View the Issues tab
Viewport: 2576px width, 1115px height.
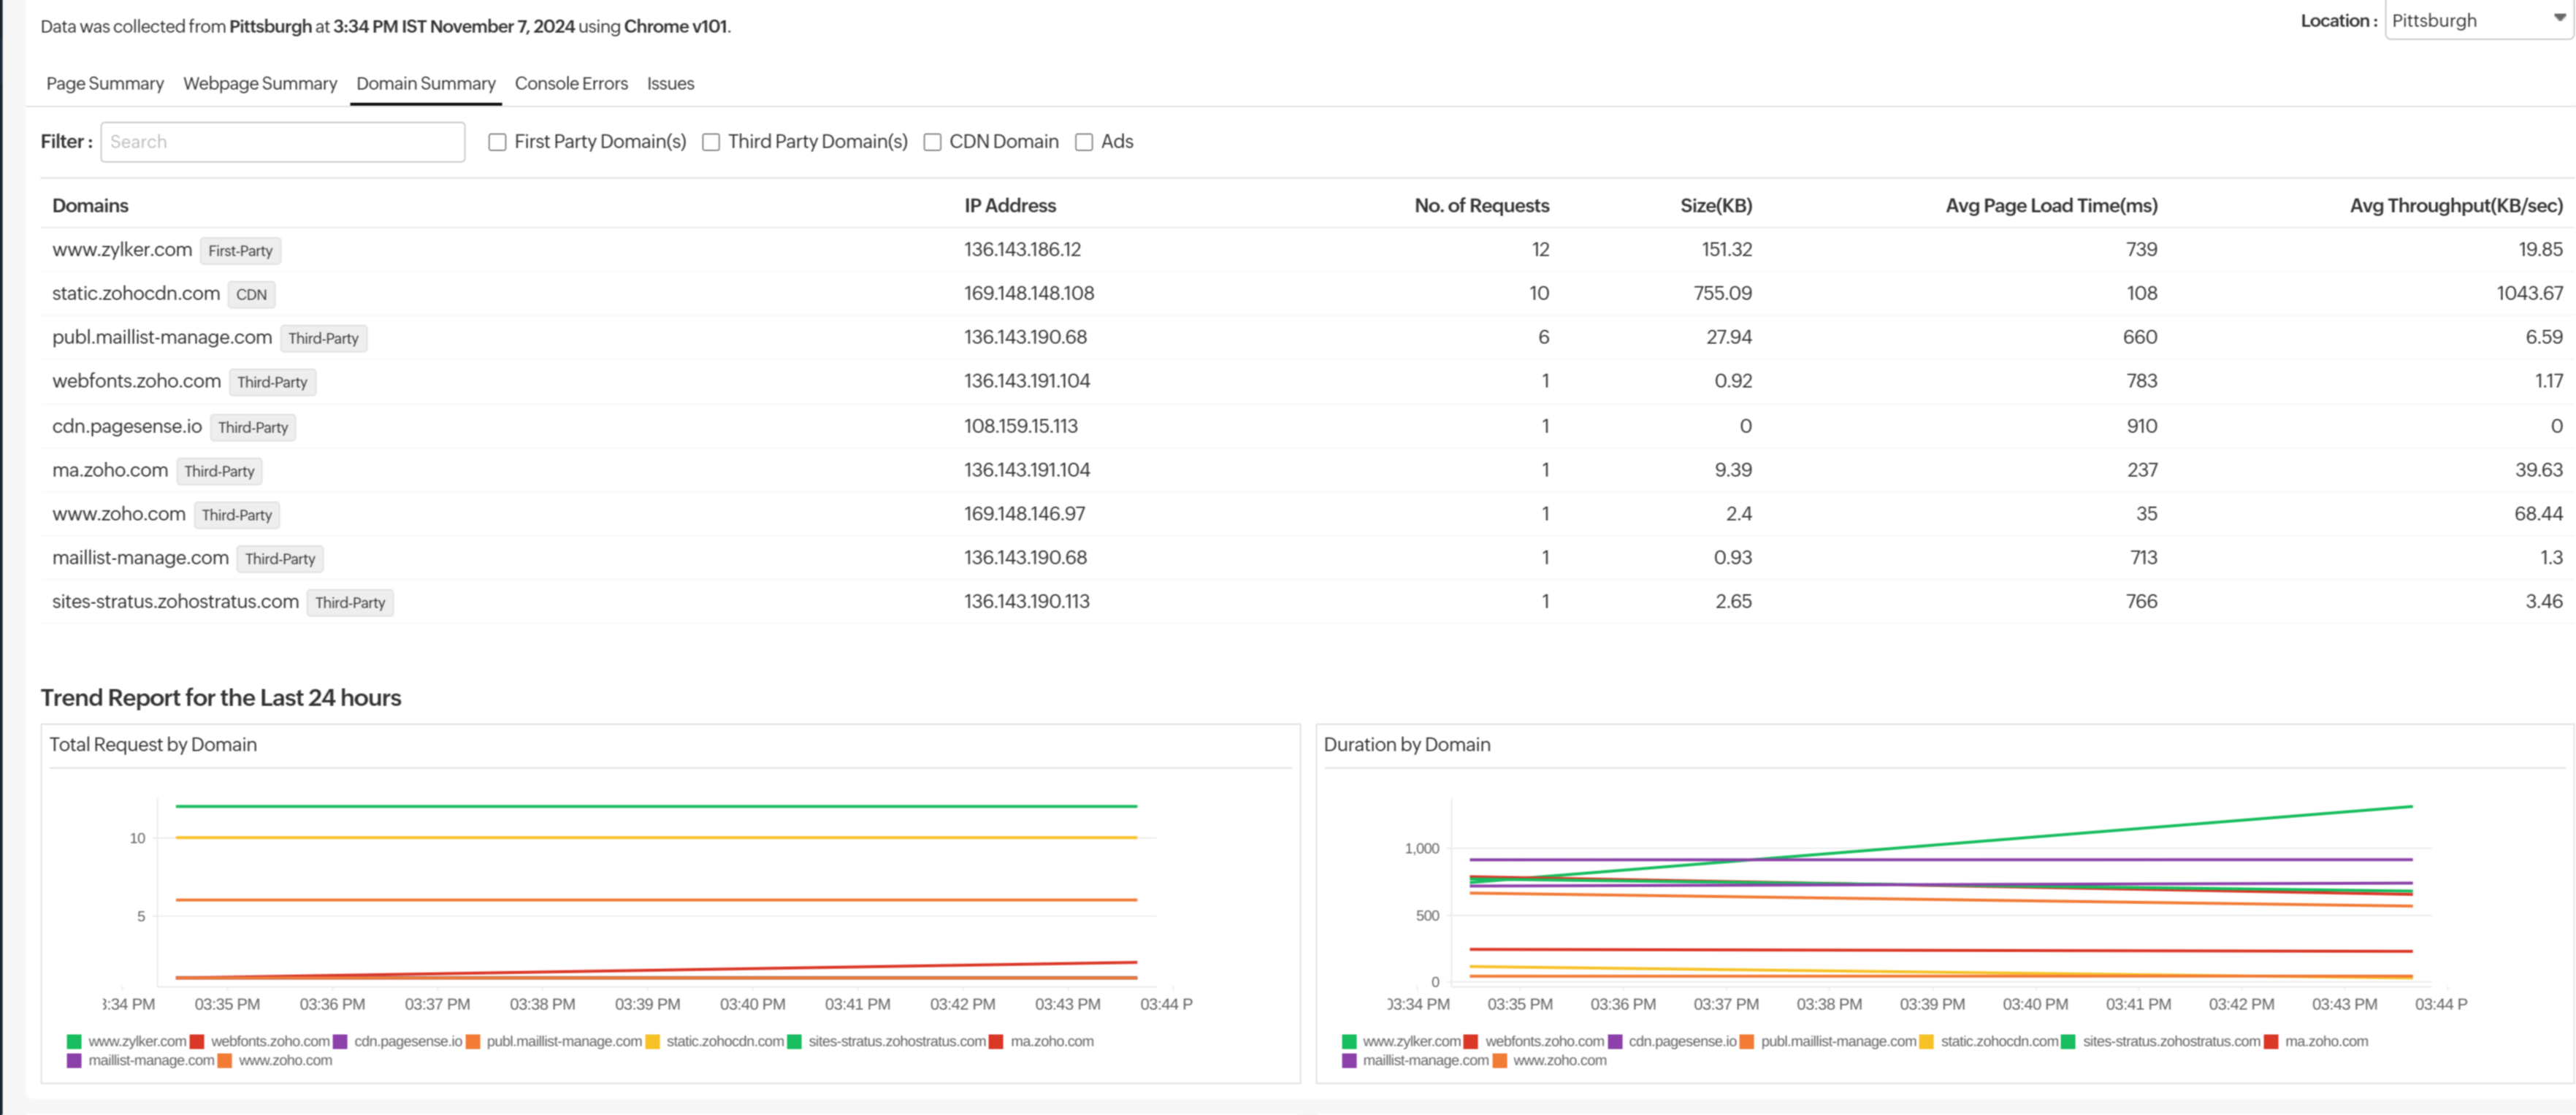[670, 84]
